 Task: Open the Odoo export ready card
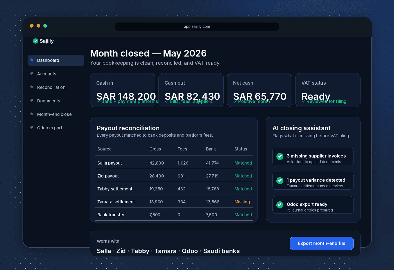313,205
